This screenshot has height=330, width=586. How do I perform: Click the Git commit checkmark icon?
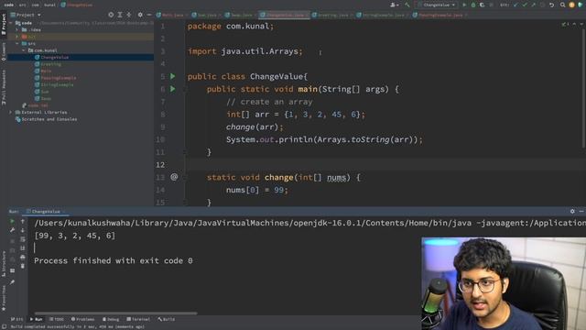pyautogui.click(x=525, y=5)
